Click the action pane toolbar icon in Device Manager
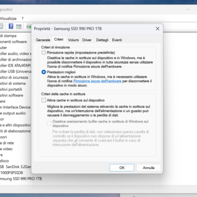The width and height of the screenshot is (197, 197). coord(19,26)
